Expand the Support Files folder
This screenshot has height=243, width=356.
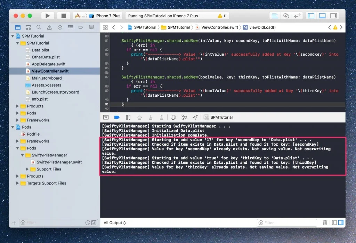click(27, 169)
